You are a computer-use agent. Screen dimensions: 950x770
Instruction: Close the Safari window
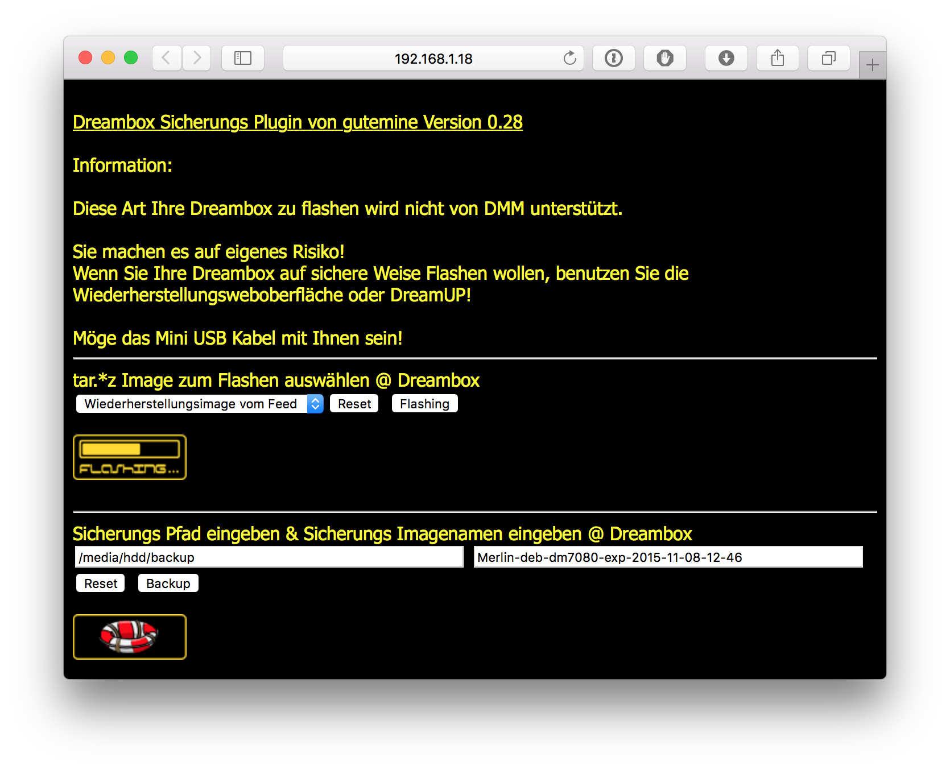point(85,57)
